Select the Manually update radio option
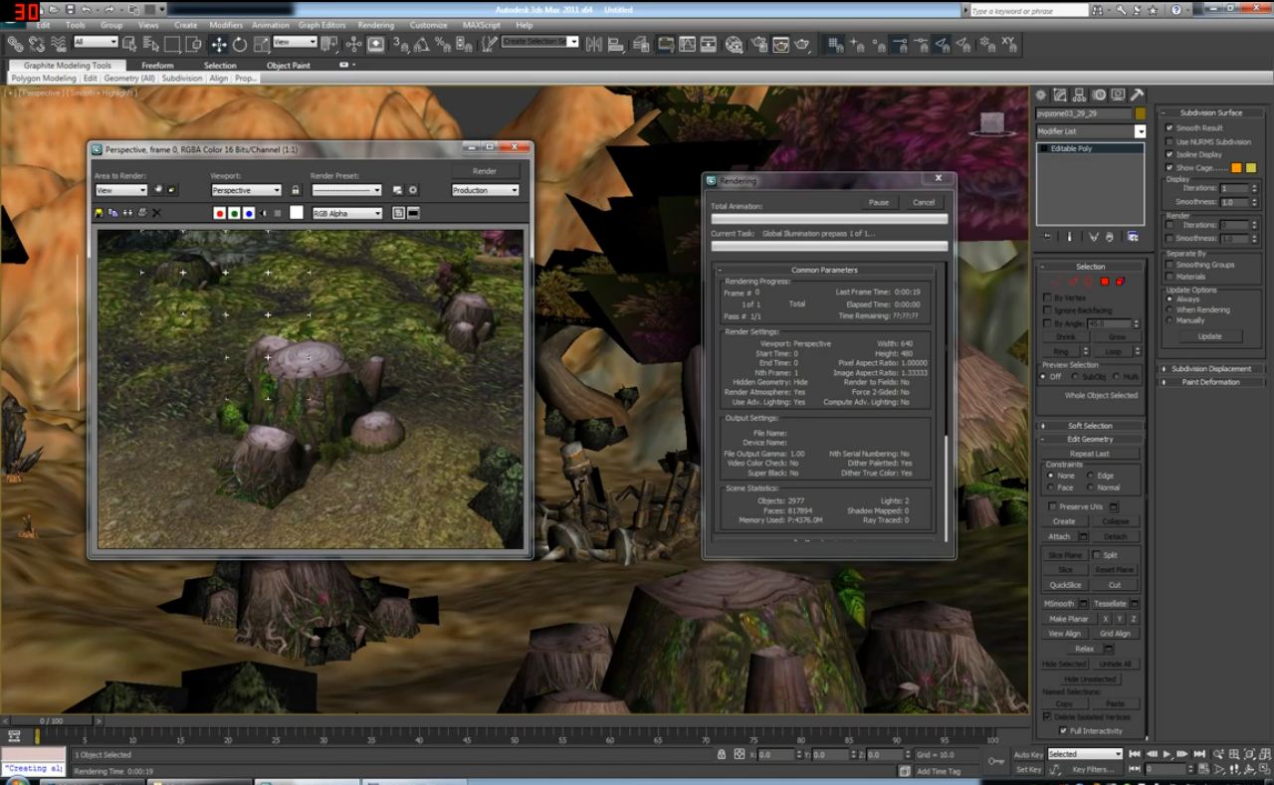The width and height of the screenshot is (1274, 785). tap(1170, 321)
